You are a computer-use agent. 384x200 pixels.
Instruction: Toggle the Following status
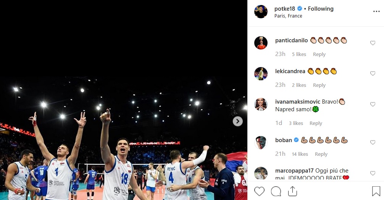coord(321,9)
